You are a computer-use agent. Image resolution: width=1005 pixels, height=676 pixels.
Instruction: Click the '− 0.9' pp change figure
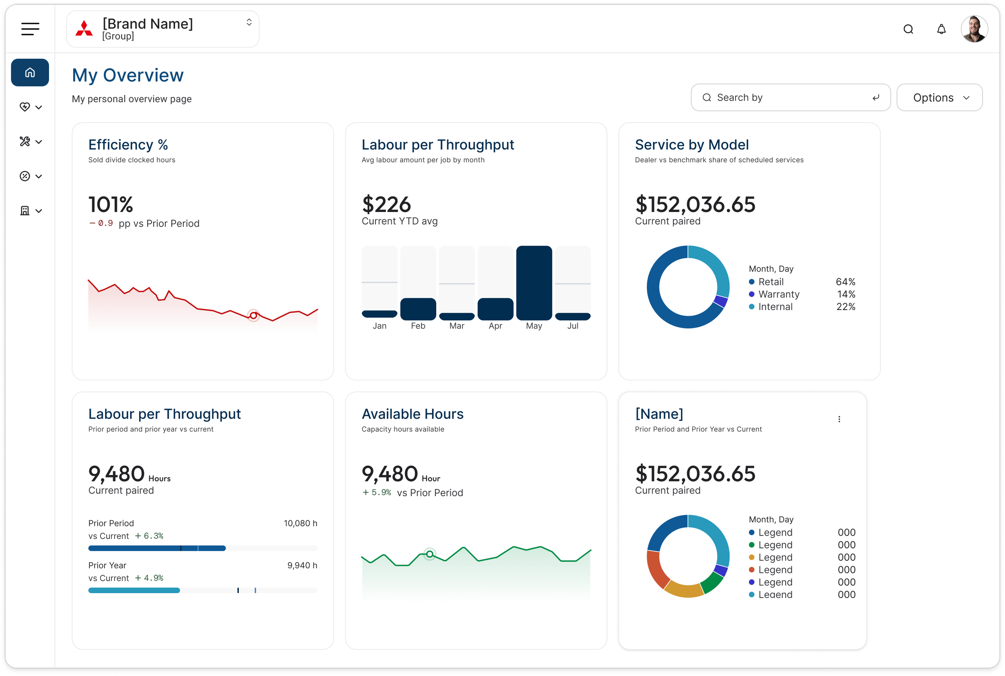tap(101, 223)
